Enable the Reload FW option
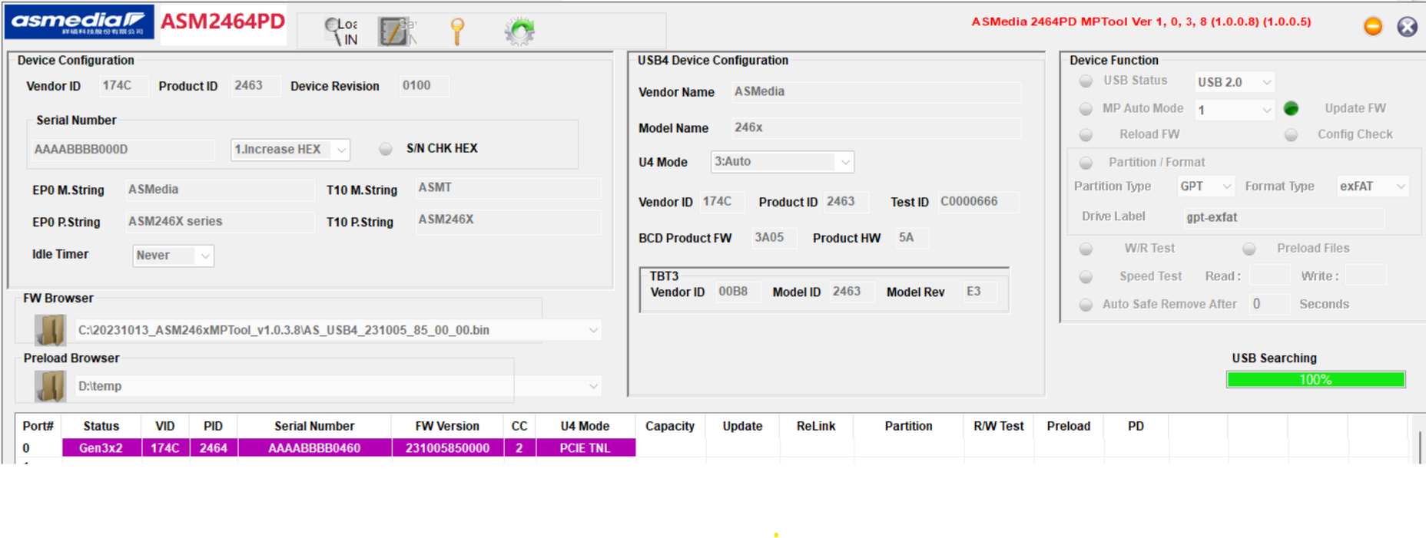The height and width of the screenshot is (538, 1426). point(1086,135)
